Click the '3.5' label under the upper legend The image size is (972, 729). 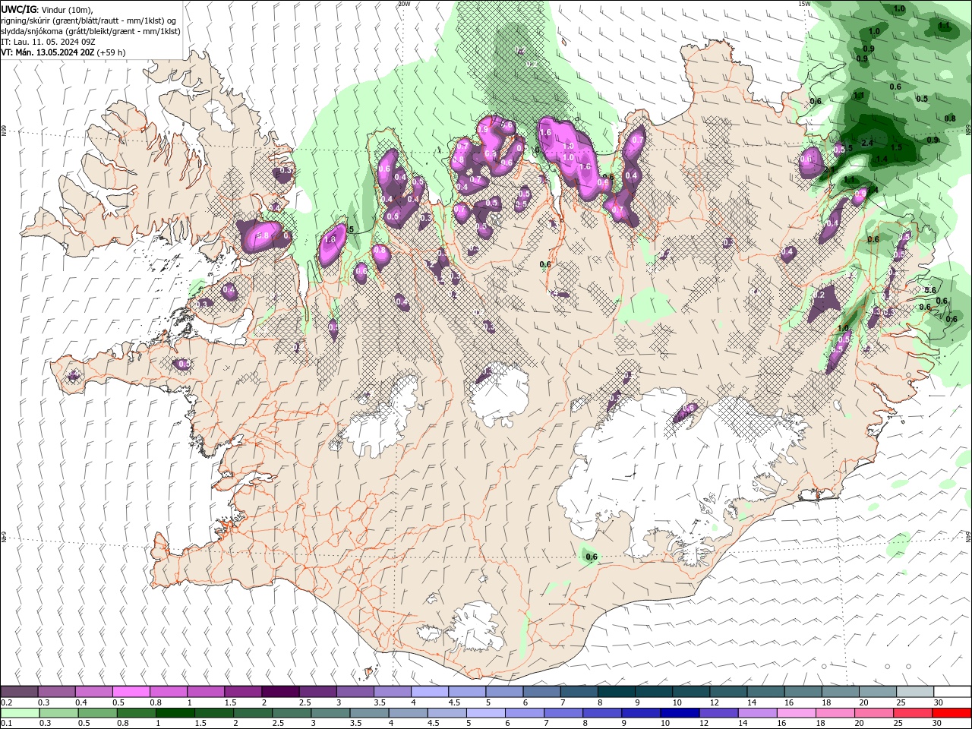click(x=380, y=702)
